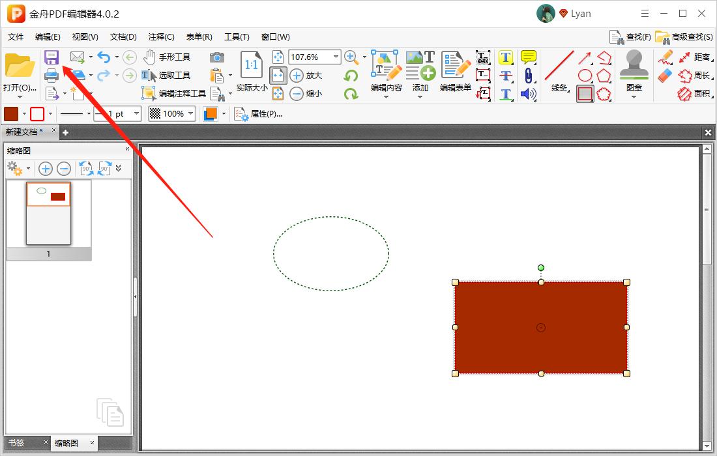The height and width of the screenshot is (456, 717).
Task: Click the rotate counterclockwise green arrow icon
Action: tap(351, 76)
